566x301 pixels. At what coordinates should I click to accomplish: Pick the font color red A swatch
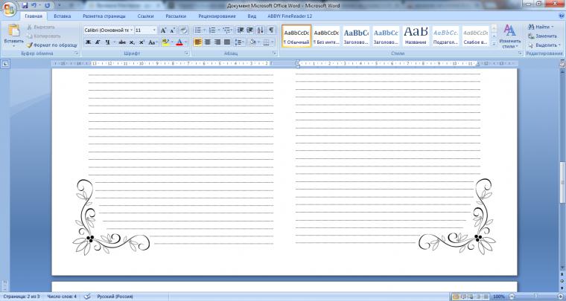179,42
